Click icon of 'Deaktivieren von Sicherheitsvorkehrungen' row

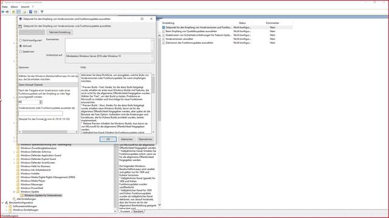164,35
